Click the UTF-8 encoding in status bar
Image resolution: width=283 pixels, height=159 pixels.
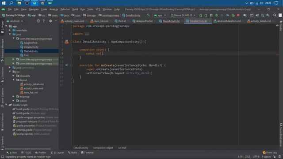[256, 157]
